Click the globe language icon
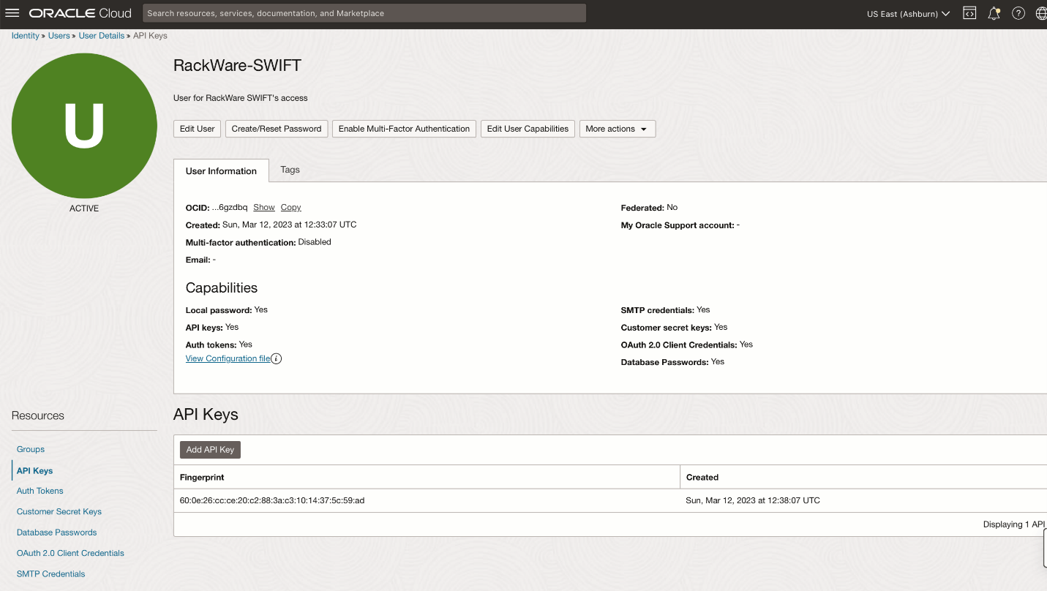The width and height of the screenshot is (1047, 591). [x=1041, y=13]
